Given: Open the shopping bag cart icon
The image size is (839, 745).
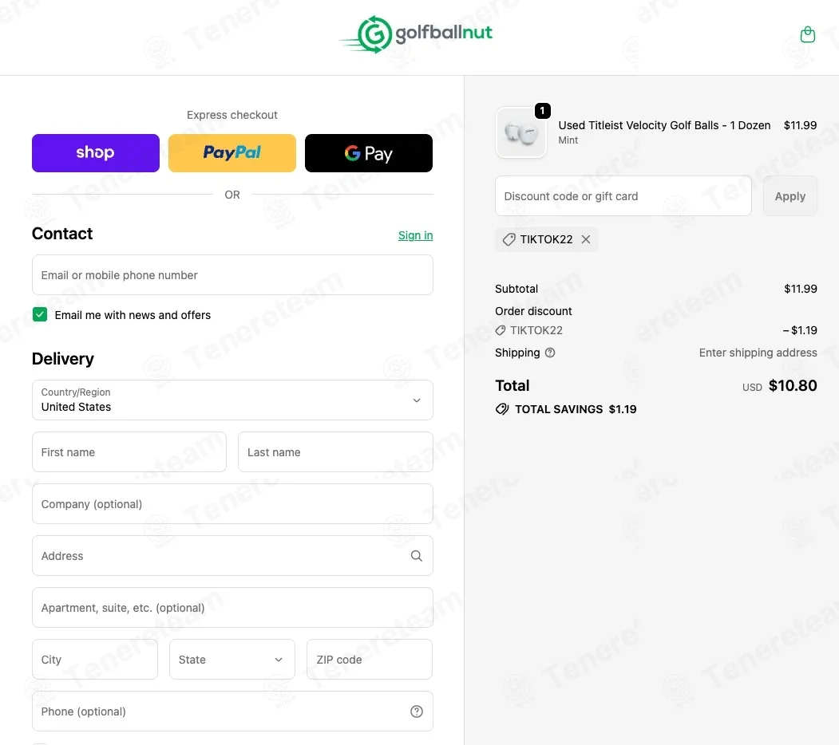Looking at the screenshot, I should [807, 35].
